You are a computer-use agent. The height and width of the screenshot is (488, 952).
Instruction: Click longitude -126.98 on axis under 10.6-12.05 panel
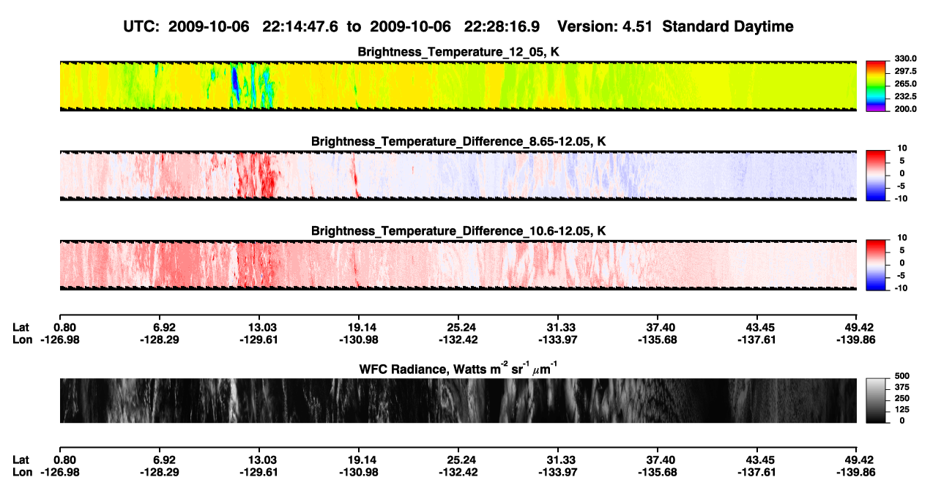click(x=59, y=339)
